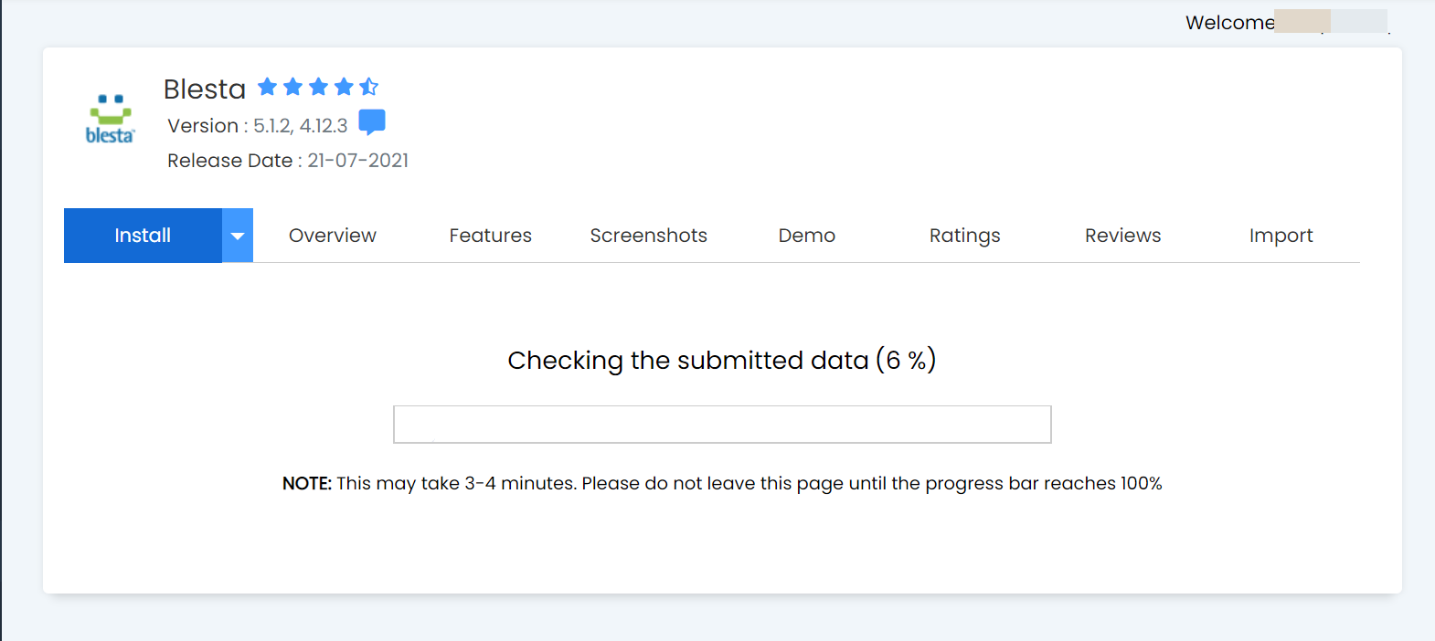1435x641 pixels.
Task: Open the blue comment bubble icon
Action: click(372, 121)
